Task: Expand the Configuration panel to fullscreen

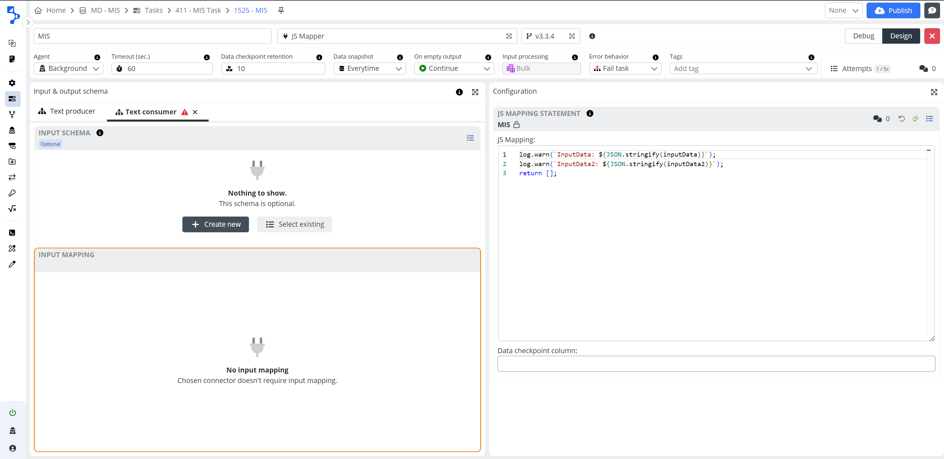Action: pyautogui.click(x=934, y=92)
